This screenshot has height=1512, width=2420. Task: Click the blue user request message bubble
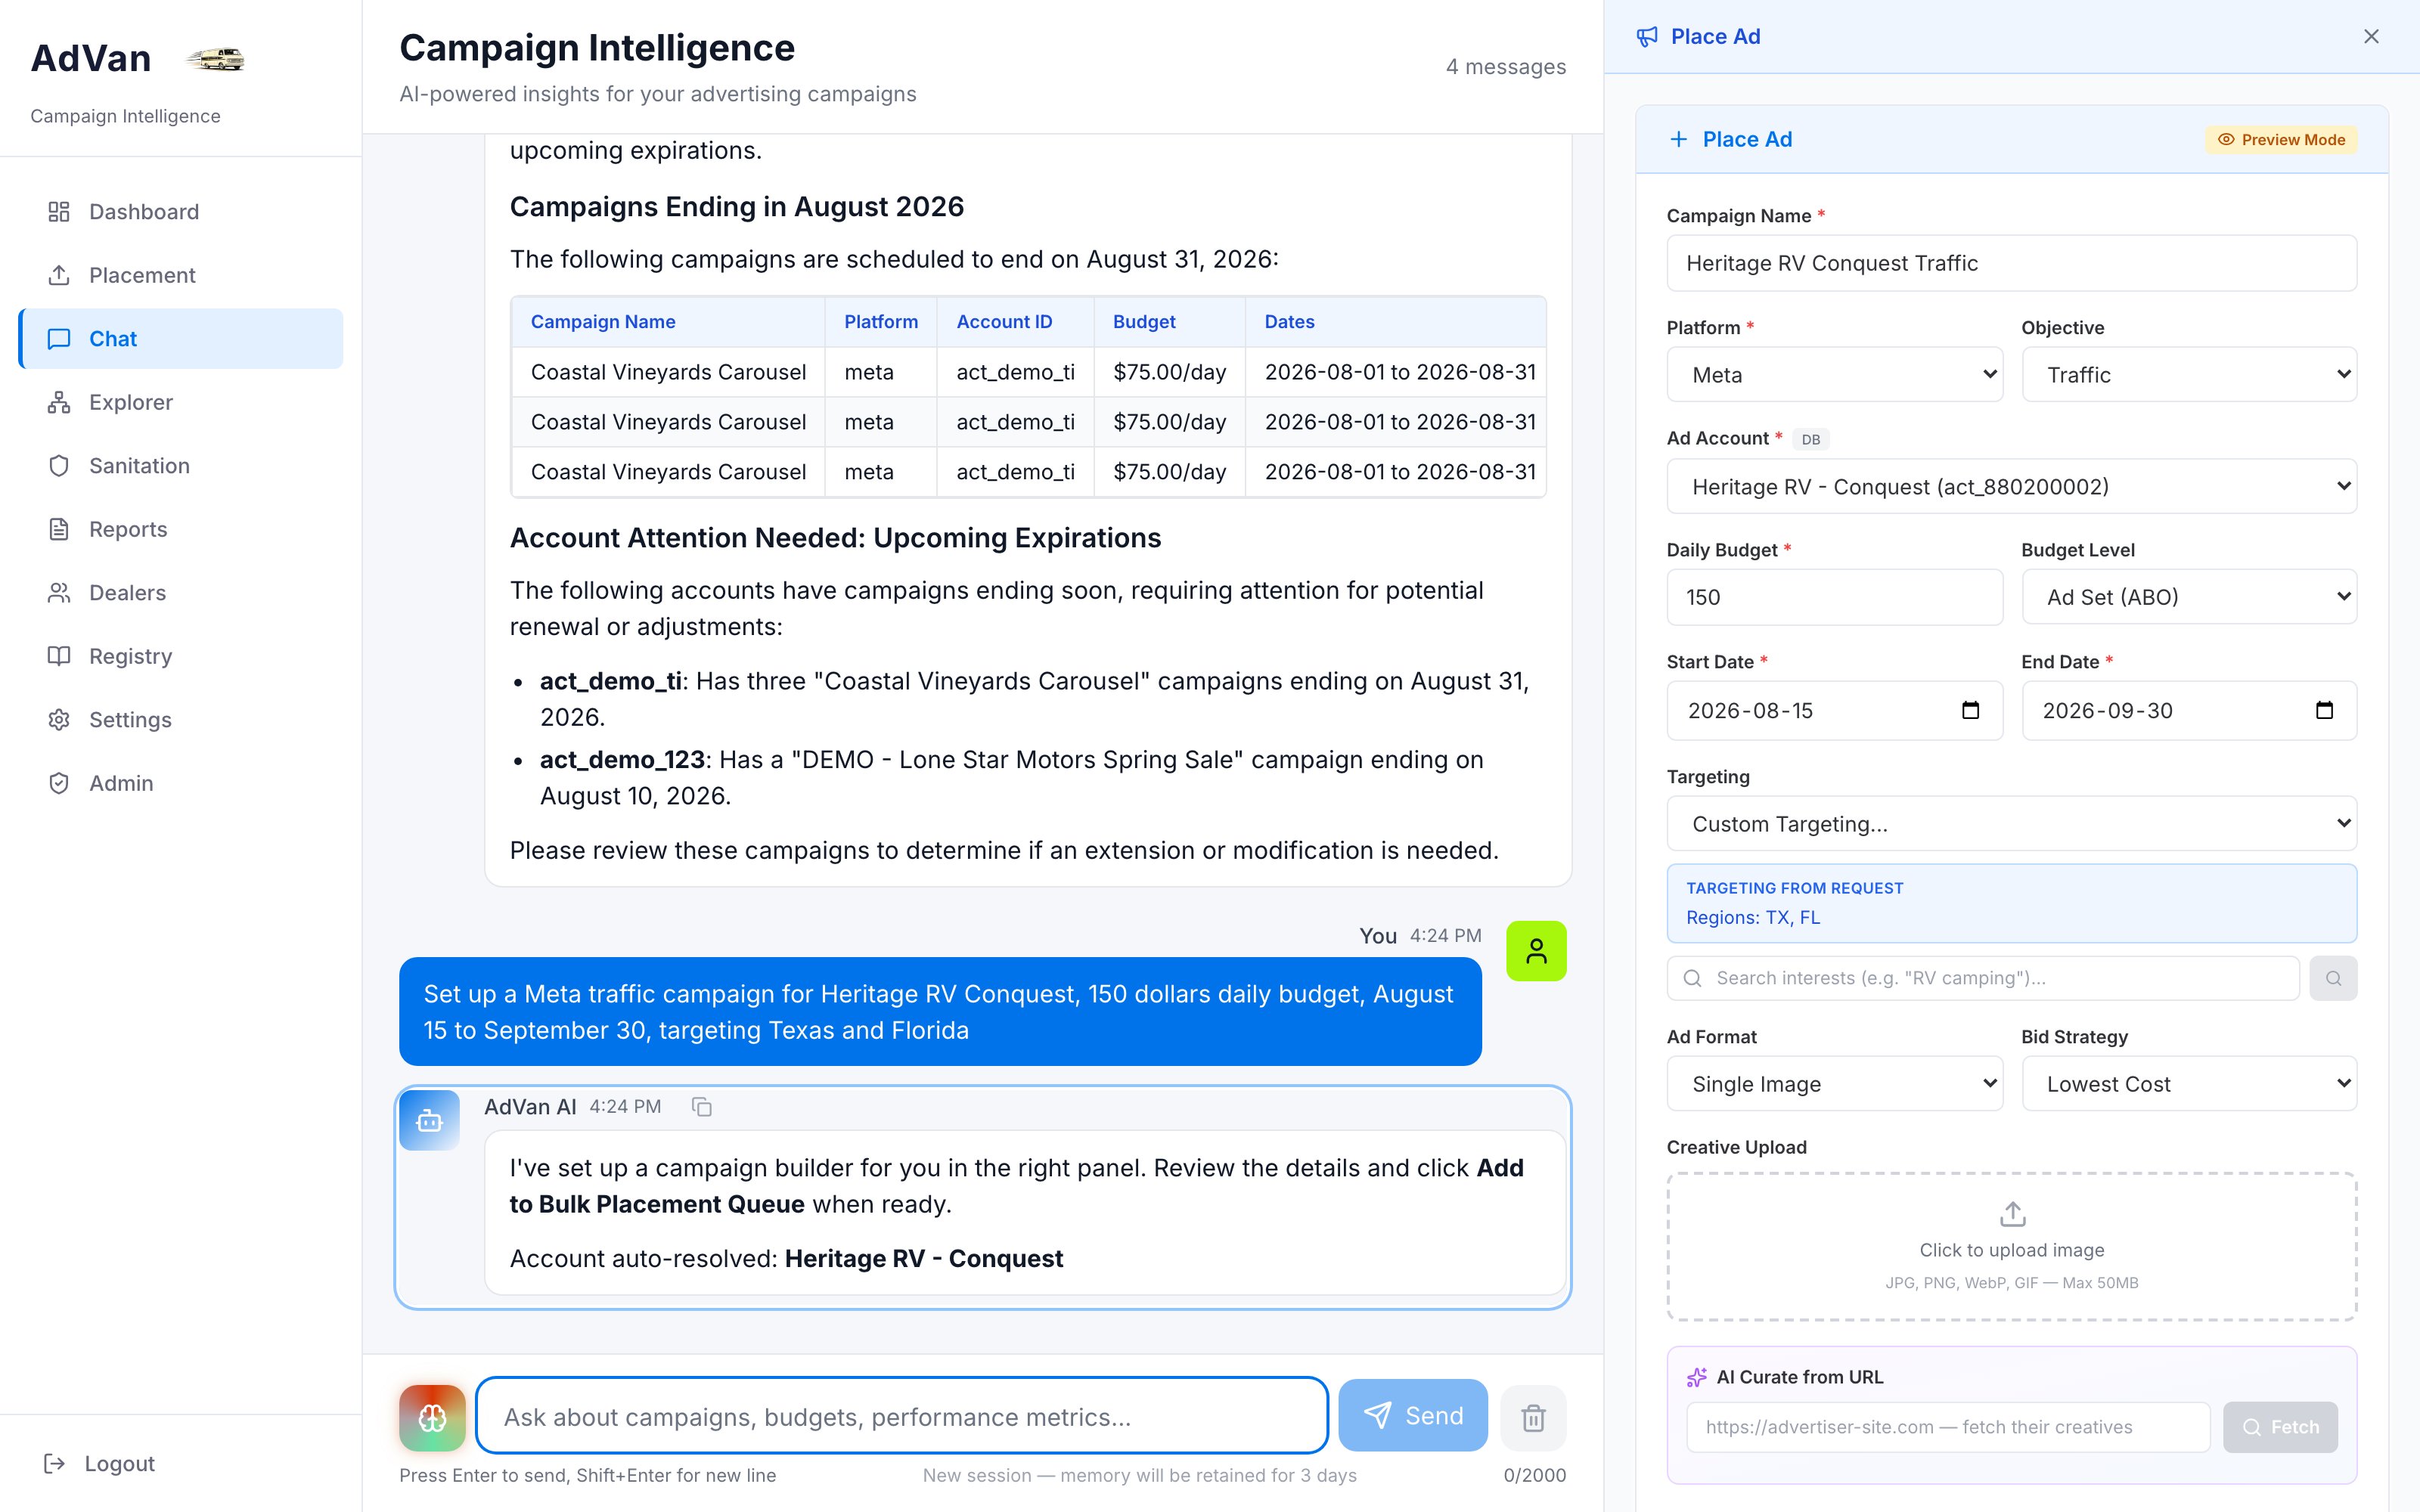[x=940, y=1012]
